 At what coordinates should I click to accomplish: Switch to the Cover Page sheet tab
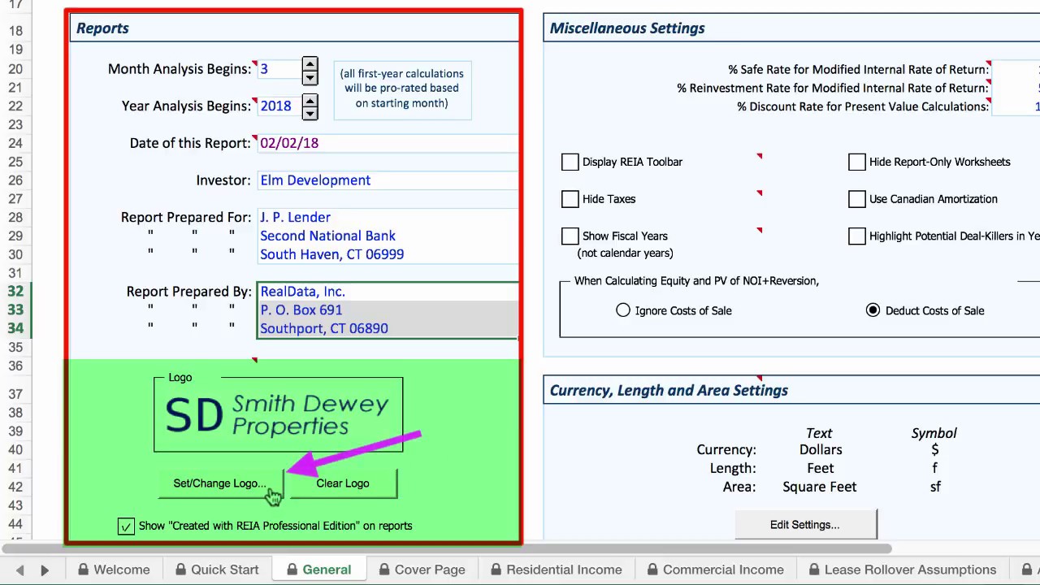[x=422, y=570]
